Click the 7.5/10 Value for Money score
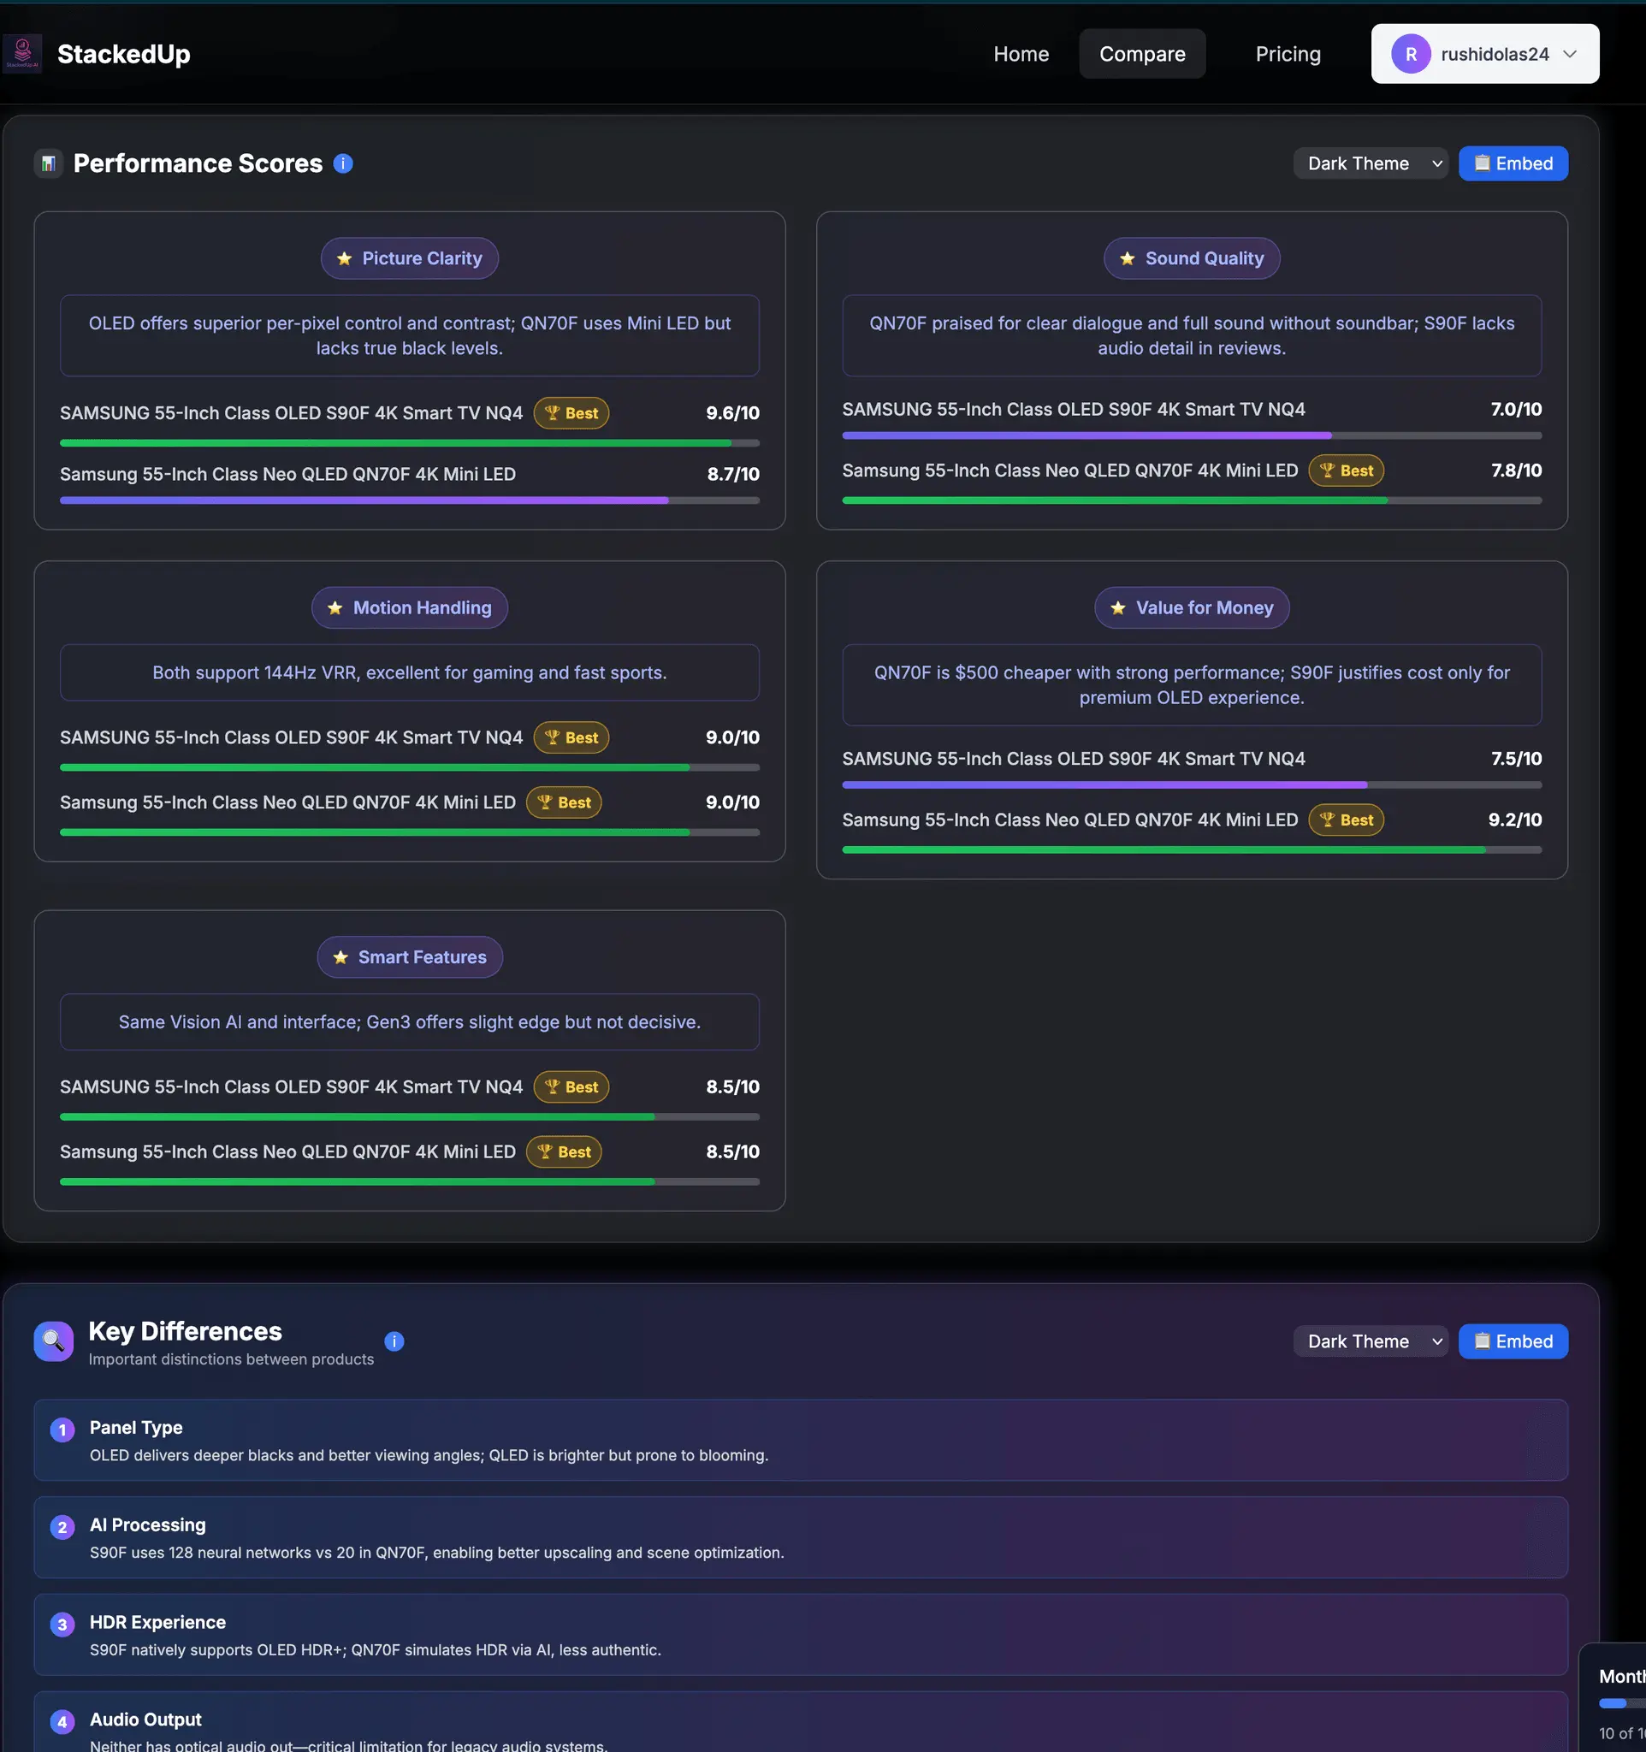The height and width of the screenshot is (1752, 1646). coord(1516,759)
